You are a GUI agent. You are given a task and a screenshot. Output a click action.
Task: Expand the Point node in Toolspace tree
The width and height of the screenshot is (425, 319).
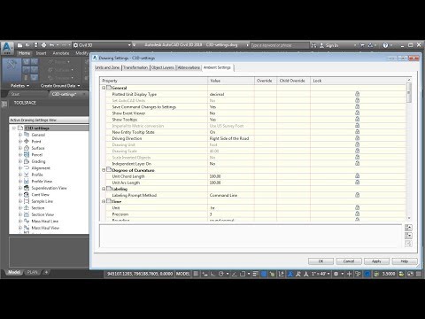pos(20,142)
